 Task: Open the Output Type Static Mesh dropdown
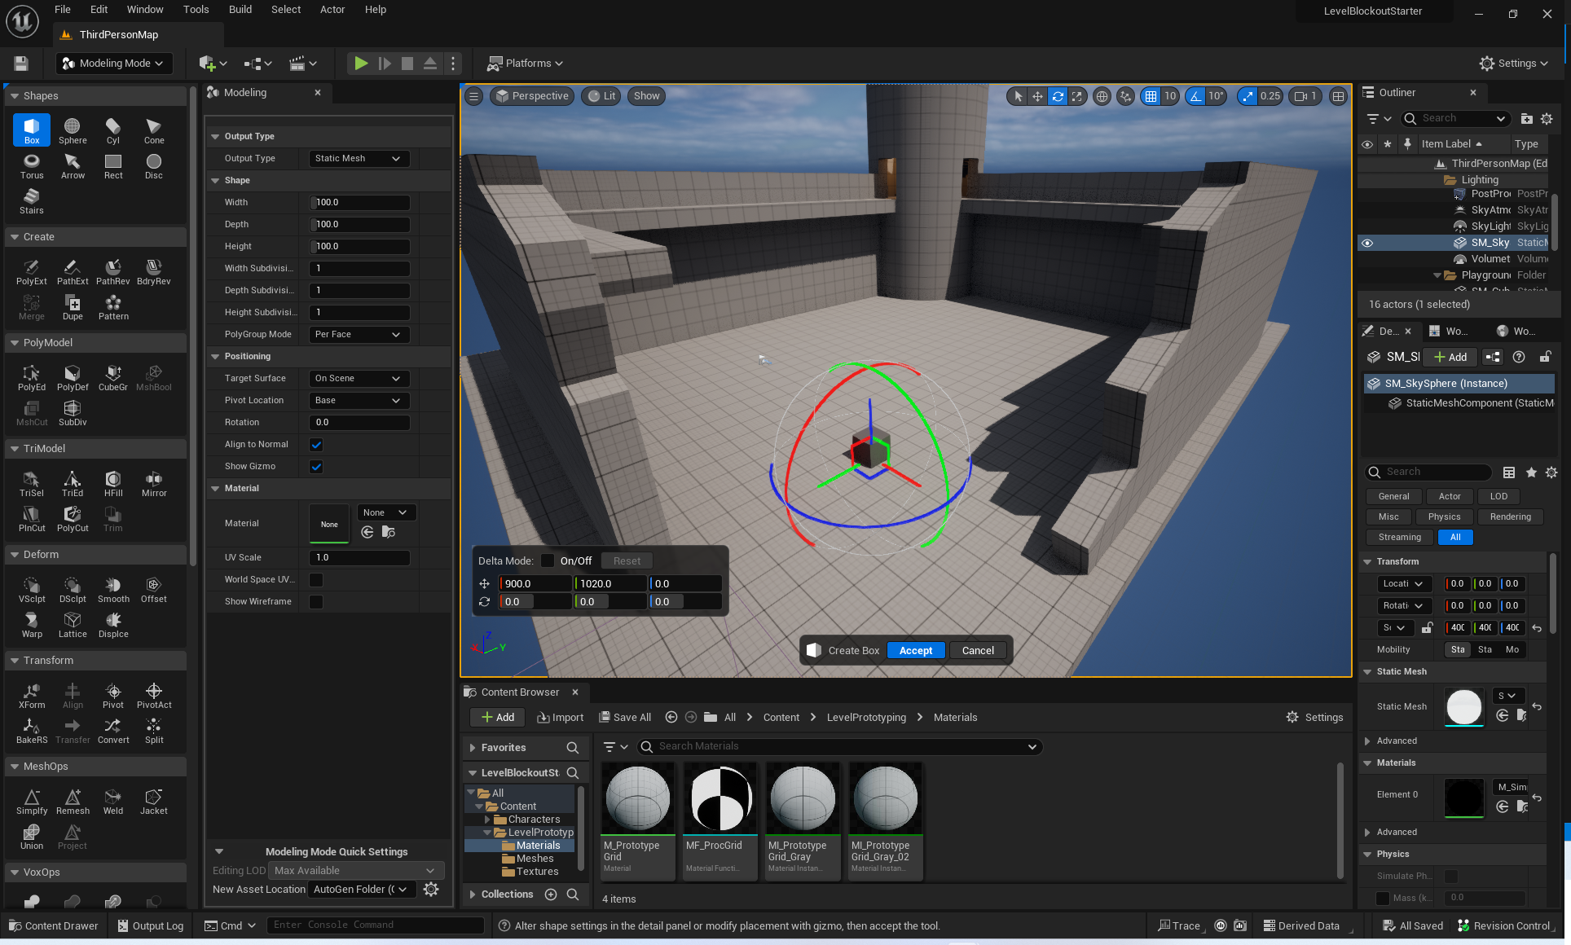[x=359, y=159]
